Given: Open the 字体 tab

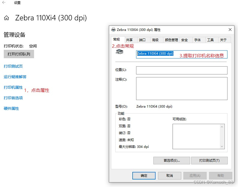Looking at the screenshot, I should pos(199,40).
